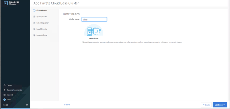Click the Cluster Name input field
Viewport: 230px width, 109px height.
pos(94,19)
